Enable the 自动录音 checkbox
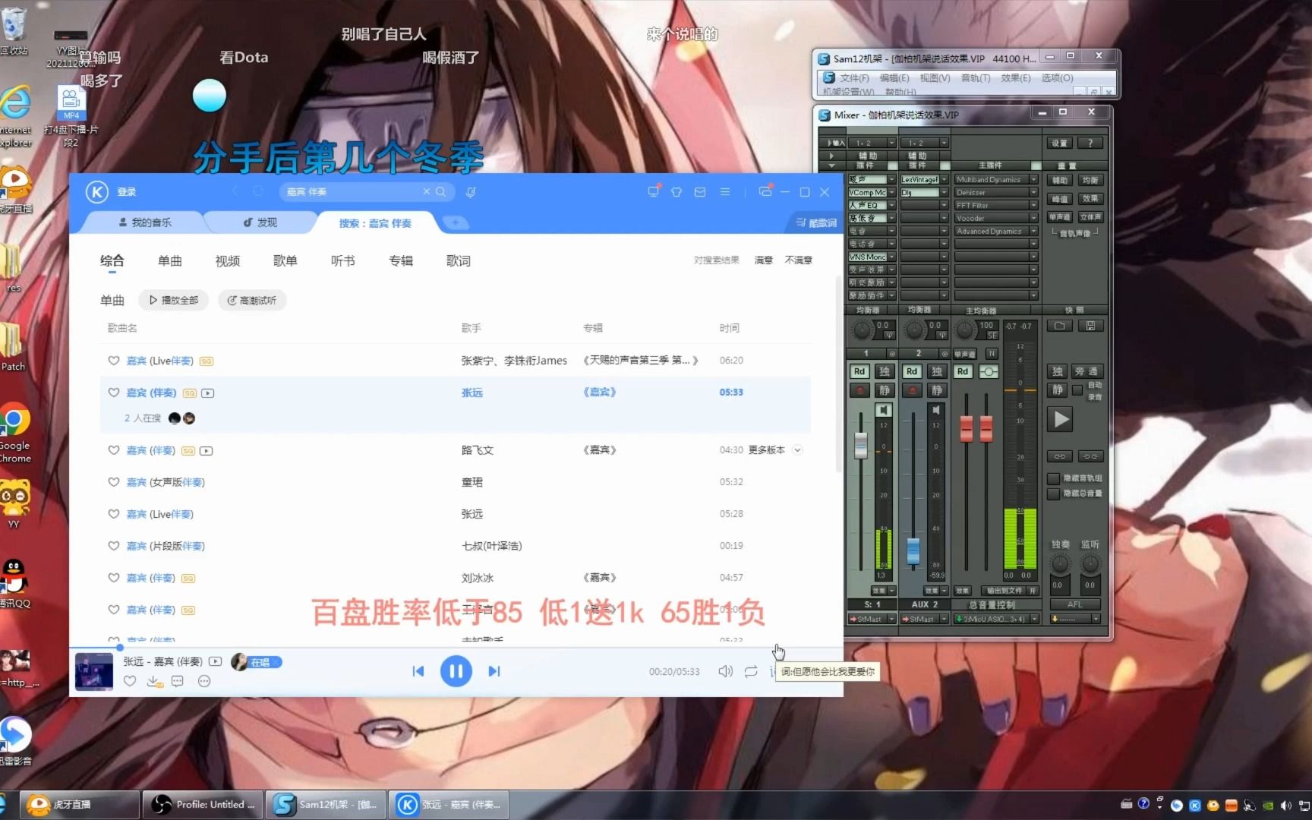 [1077, 389]
